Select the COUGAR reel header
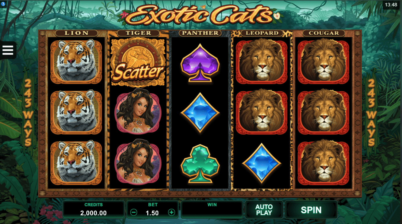The width and height of the screenshot is (402, 224). click(x=324, y=33)
